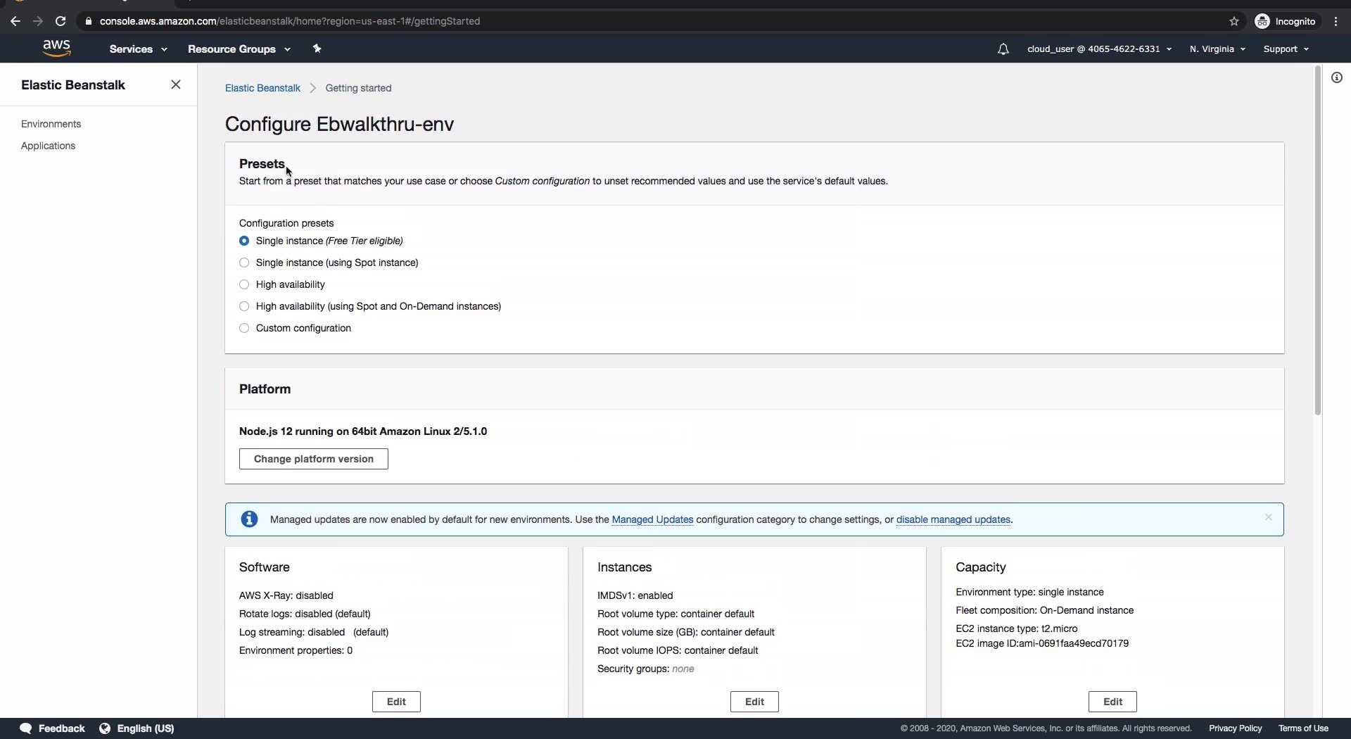
Task: Click the browser address bar URL
Action: (290, 21)
